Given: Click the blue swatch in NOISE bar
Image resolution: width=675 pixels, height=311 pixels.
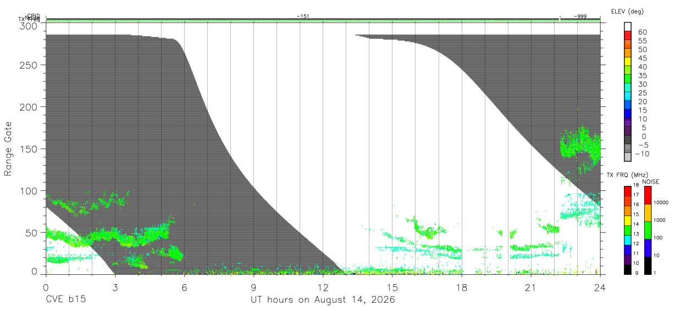Looking at the screenshot, I should (x=648, y=248).
